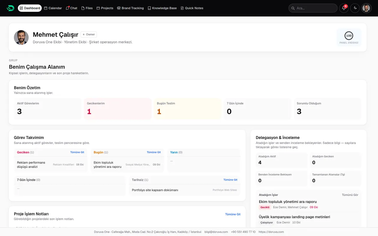Screen dimensions: 378x236
Task: Open the Aktif Görevlerim summary card
Action: [x=48, y=109]
